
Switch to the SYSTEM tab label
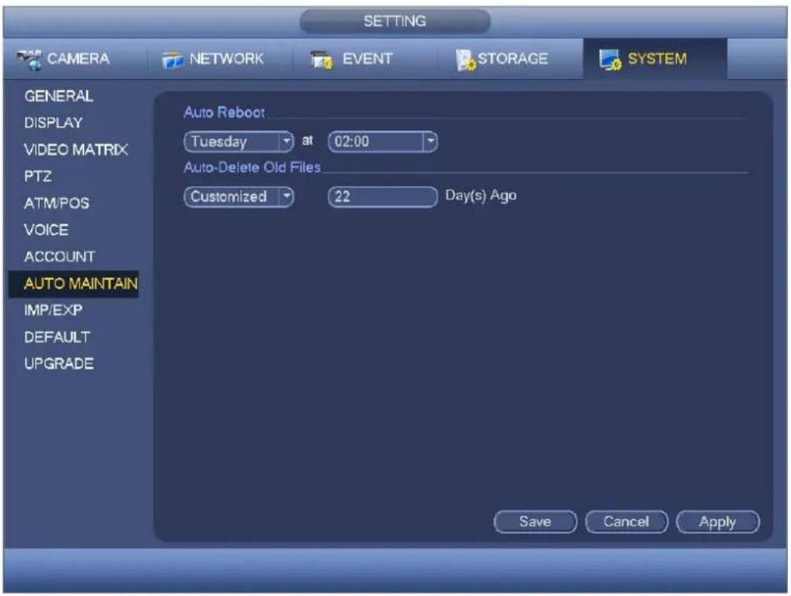(x=657, y=58)
